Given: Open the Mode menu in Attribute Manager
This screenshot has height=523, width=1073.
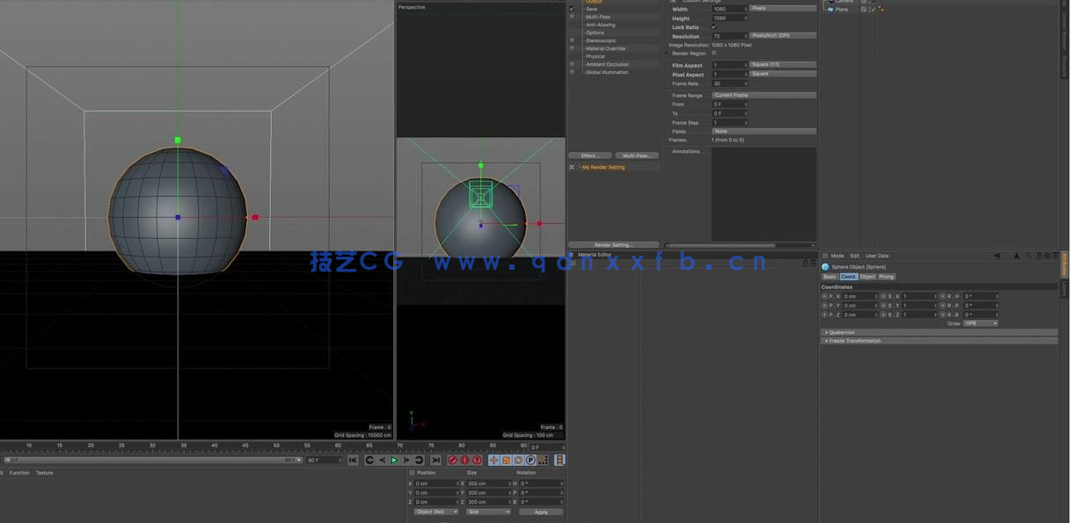Looking at the screenshot, I should point(837,254).
